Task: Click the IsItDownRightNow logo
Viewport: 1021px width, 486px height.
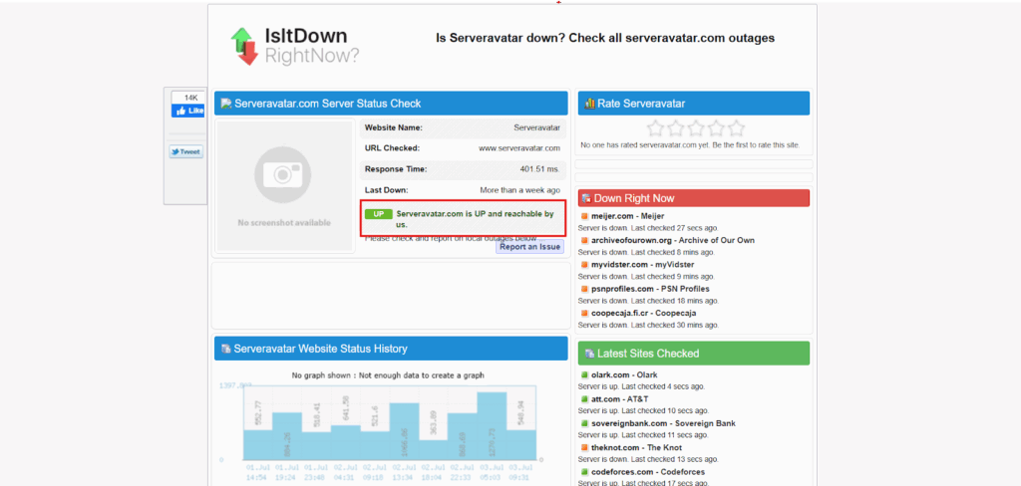Action: [x=294, y=46]
